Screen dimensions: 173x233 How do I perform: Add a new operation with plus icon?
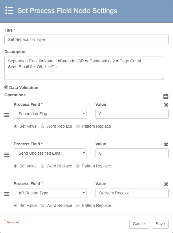[166, 97]
